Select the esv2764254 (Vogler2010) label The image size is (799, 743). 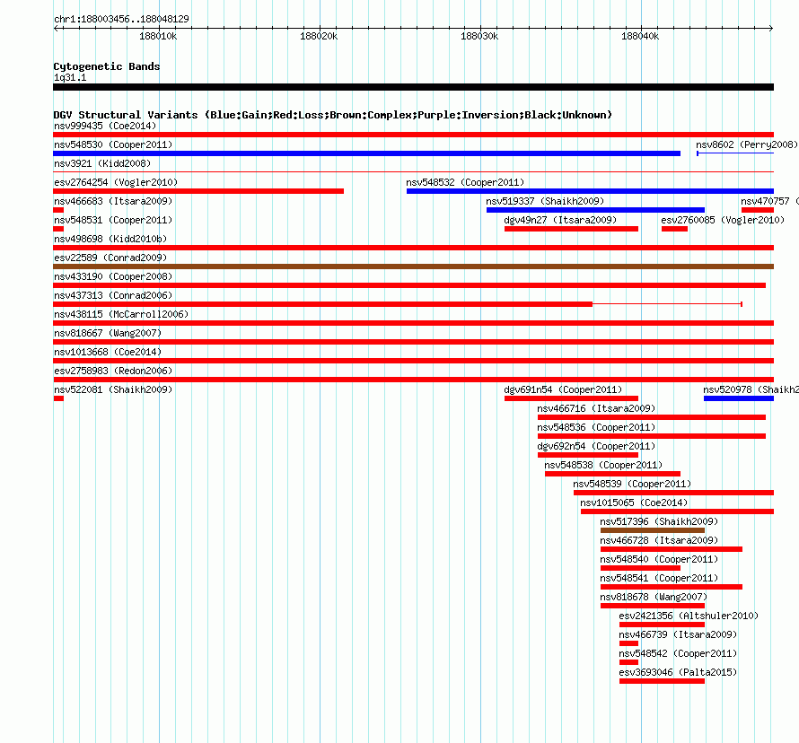pos(116,182)
